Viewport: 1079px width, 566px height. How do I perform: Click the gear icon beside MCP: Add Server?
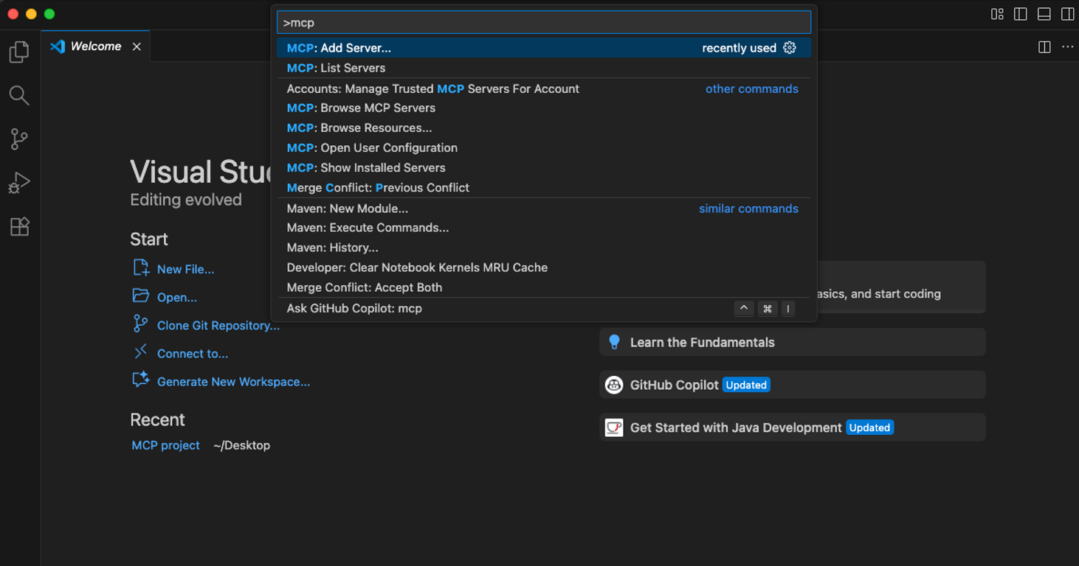pos(790,48)
